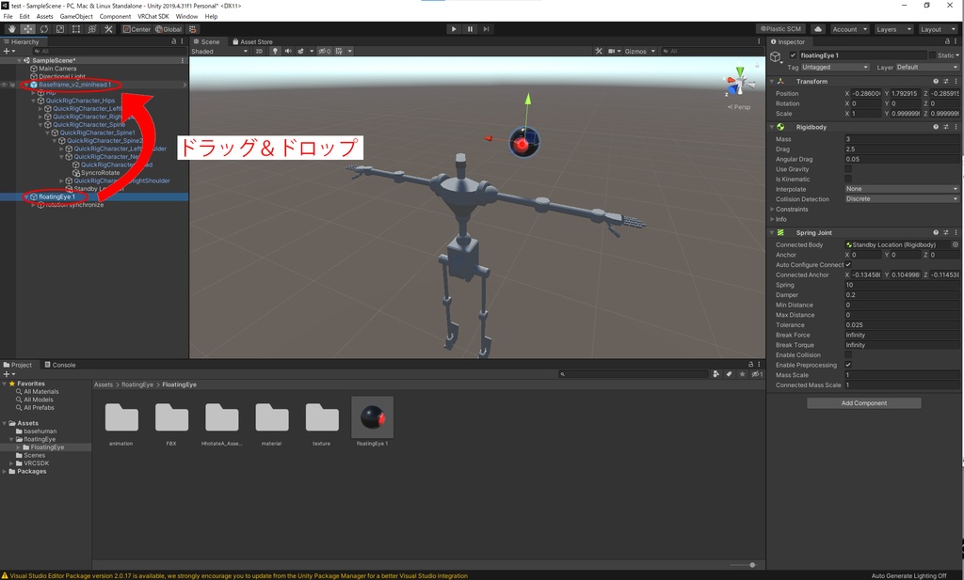Toggle the 2D view mode in Scene view
The height and width of the screenshot is (580, 964).
(258, 51)
